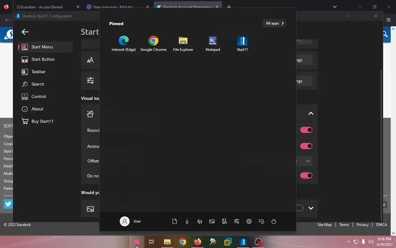The image size is (396, 248).
Task: Click Site Map footer link
Action: [x=324, y=225]
